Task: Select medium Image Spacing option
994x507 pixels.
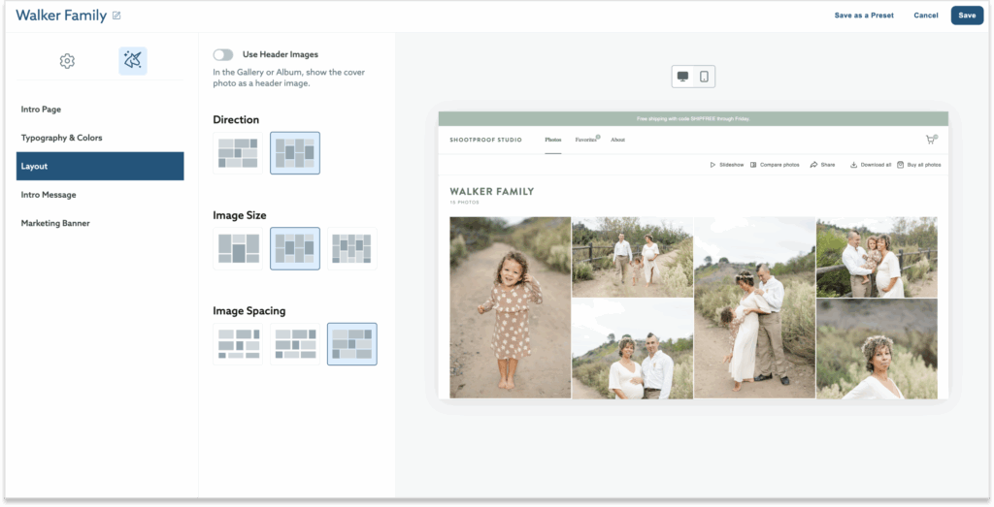Action: (295, 344)
